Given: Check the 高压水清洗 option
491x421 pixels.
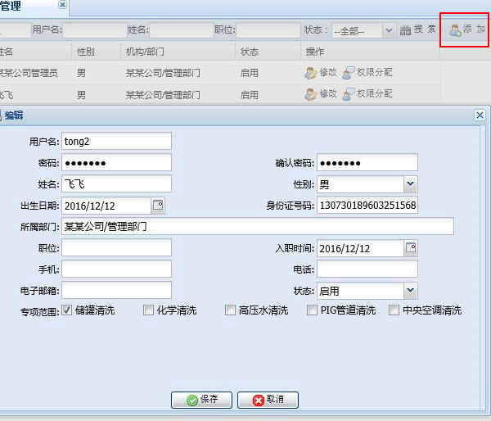Looking at the screenshot, I should pyautogui.click(x=230, y=310).
